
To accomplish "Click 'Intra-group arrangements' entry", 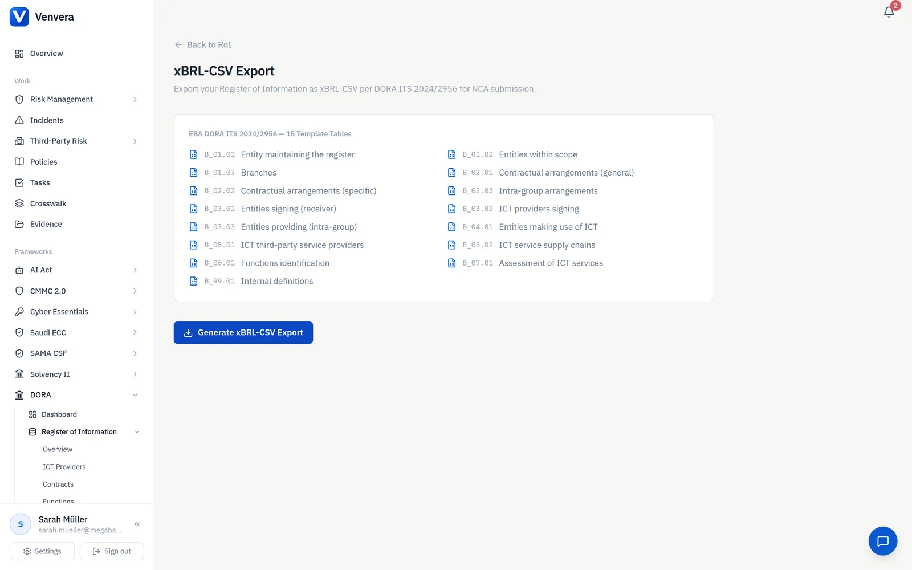I will point(548,191).
